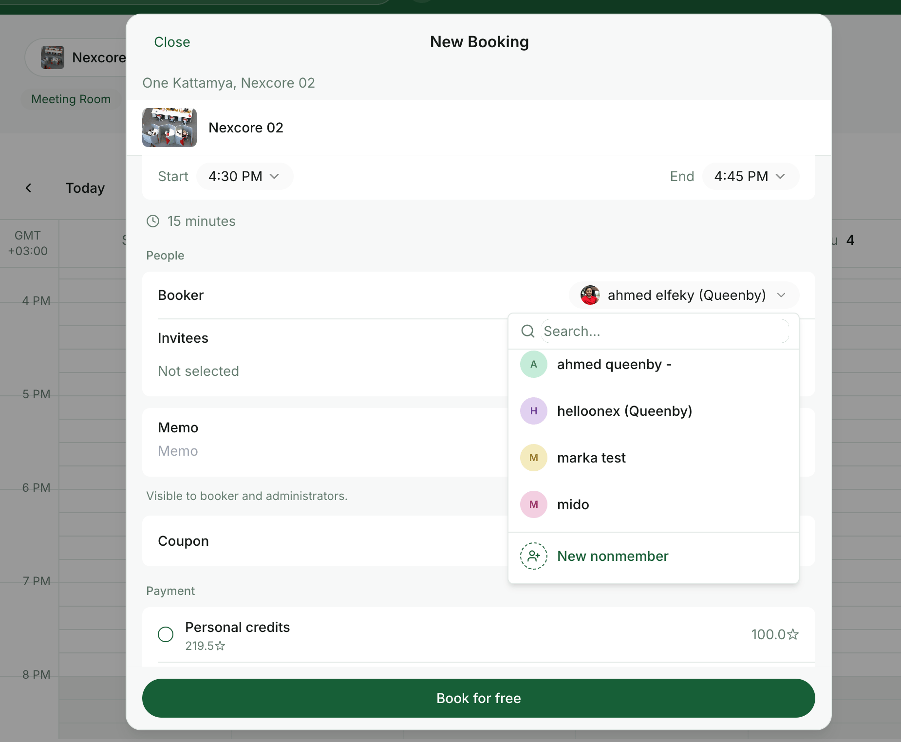901x742 pixels.
Task: Click the star icon next to 219.5
Action: [x=220, y=646]
